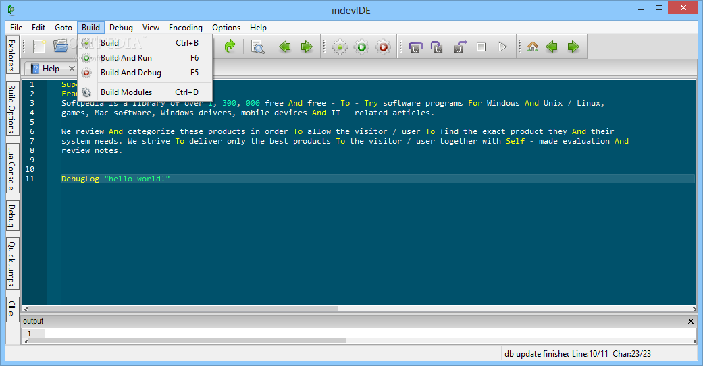The image size is (703, 366).
Task: Click the Build gear toolbar icon
Action: point(340,47)
